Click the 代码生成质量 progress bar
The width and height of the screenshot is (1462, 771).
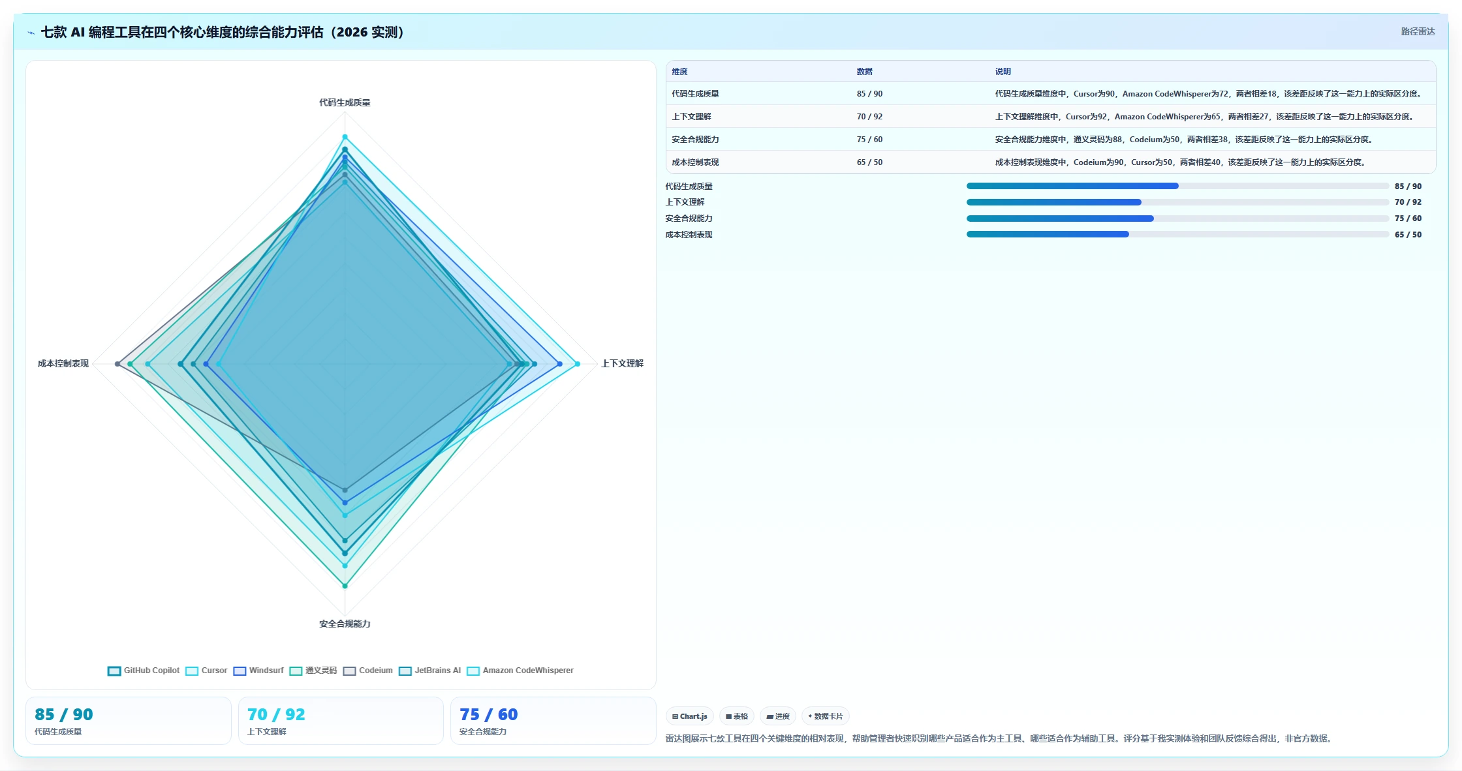[x=1177, y=186]
